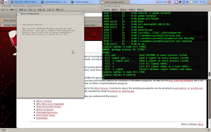Click in the Firefox address bar

(93, 15)
